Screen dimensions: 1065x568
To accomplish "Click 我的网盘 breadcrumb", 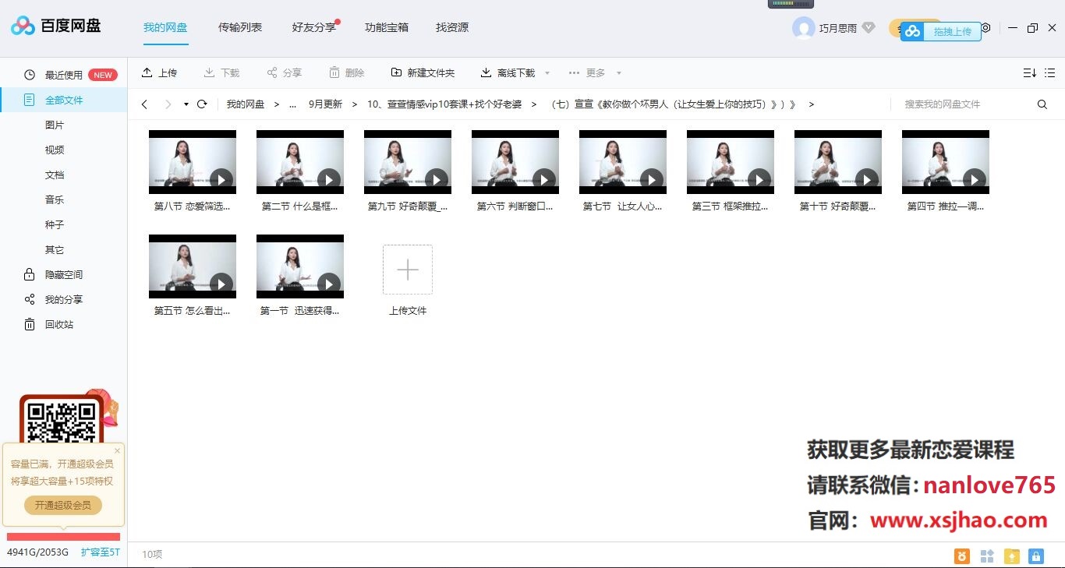I will point(246,104).
